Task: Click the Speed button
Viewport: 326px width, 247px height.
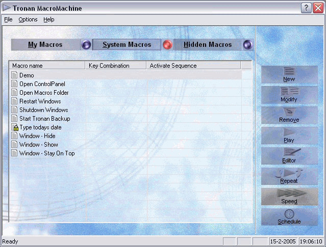Action: (x=289, y=197)
